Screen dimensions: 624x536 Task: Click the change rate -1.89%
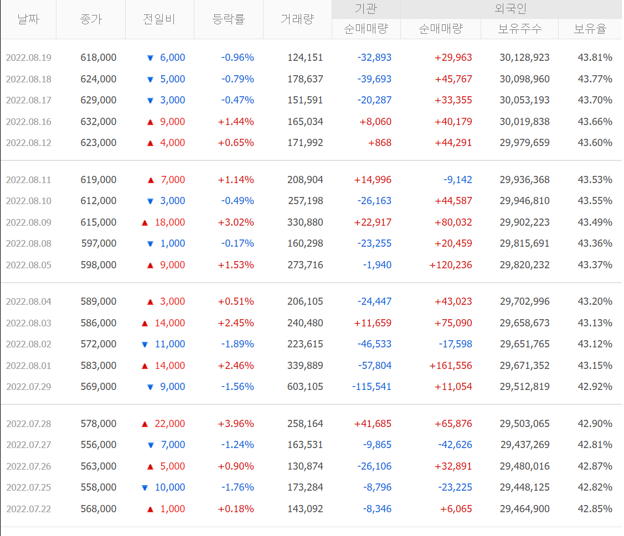coord(237,344)
